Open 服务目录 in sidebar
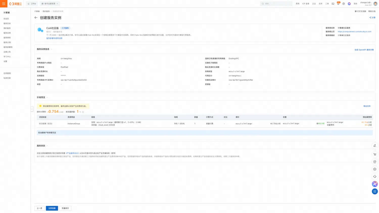 point(7,23)
